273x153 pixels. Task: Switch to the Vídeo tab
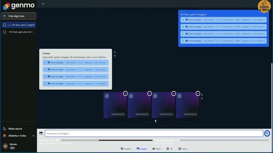pos(157,149)
